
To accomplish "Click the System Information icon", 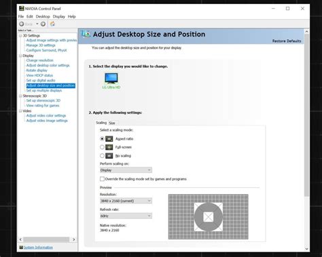I will [21, 248].
